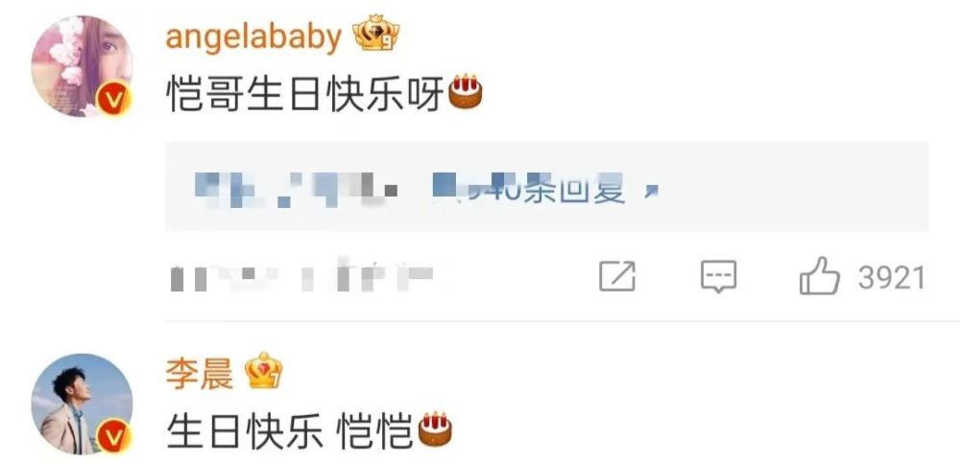Click the crown membership badge next to angelababy

(x=376, y=35)
